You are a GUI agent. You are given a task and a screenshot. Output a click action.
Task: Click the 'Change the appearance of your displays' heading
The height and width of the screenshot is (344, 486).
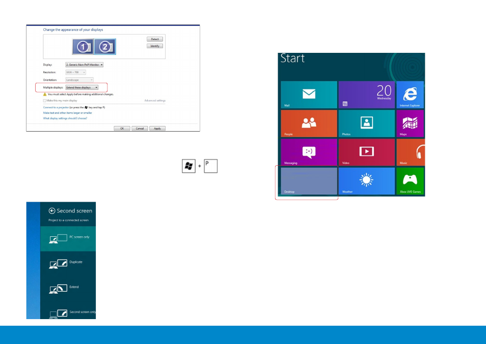(73, 29)
